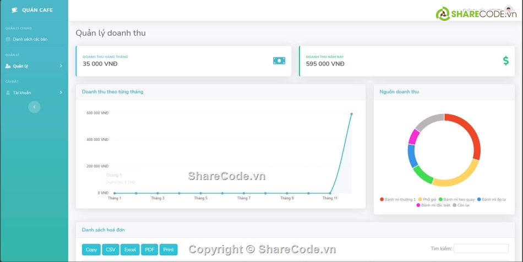
Task: Click the green dollar sign icon
Action: pyautogui.click(x=505, y=61)
